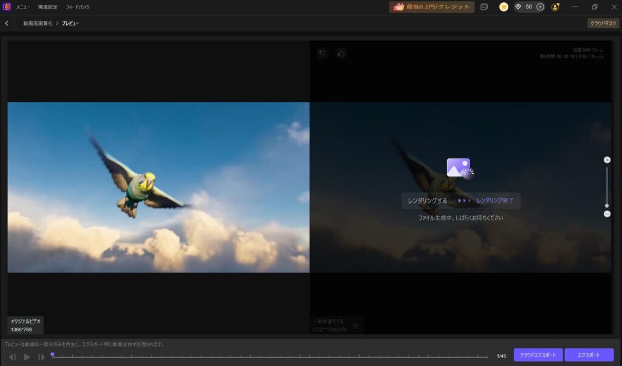Click the thumbs down feedback icon
Image resolution: width=622 pixels, height=366 pixels.
tap(323, 53)
